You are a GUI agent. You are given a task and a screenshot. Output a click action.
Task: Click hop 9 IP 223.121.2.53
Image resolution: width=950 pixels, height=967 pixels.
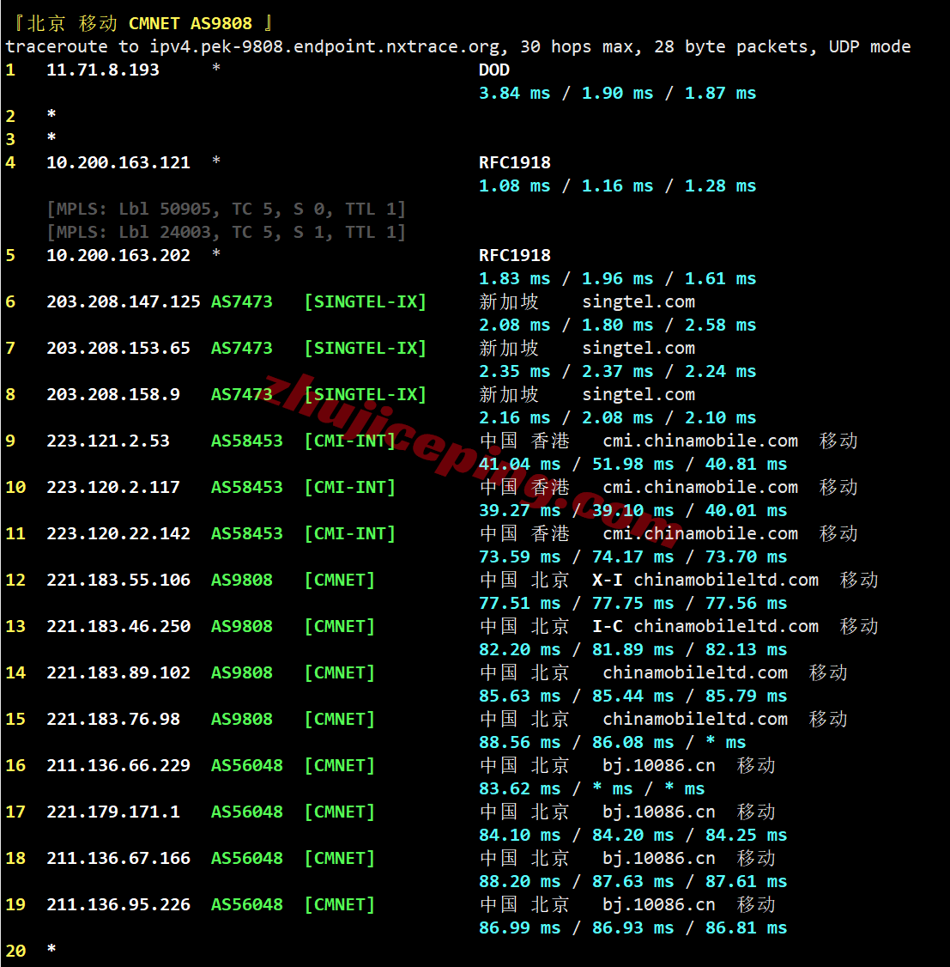click(108, 441)
